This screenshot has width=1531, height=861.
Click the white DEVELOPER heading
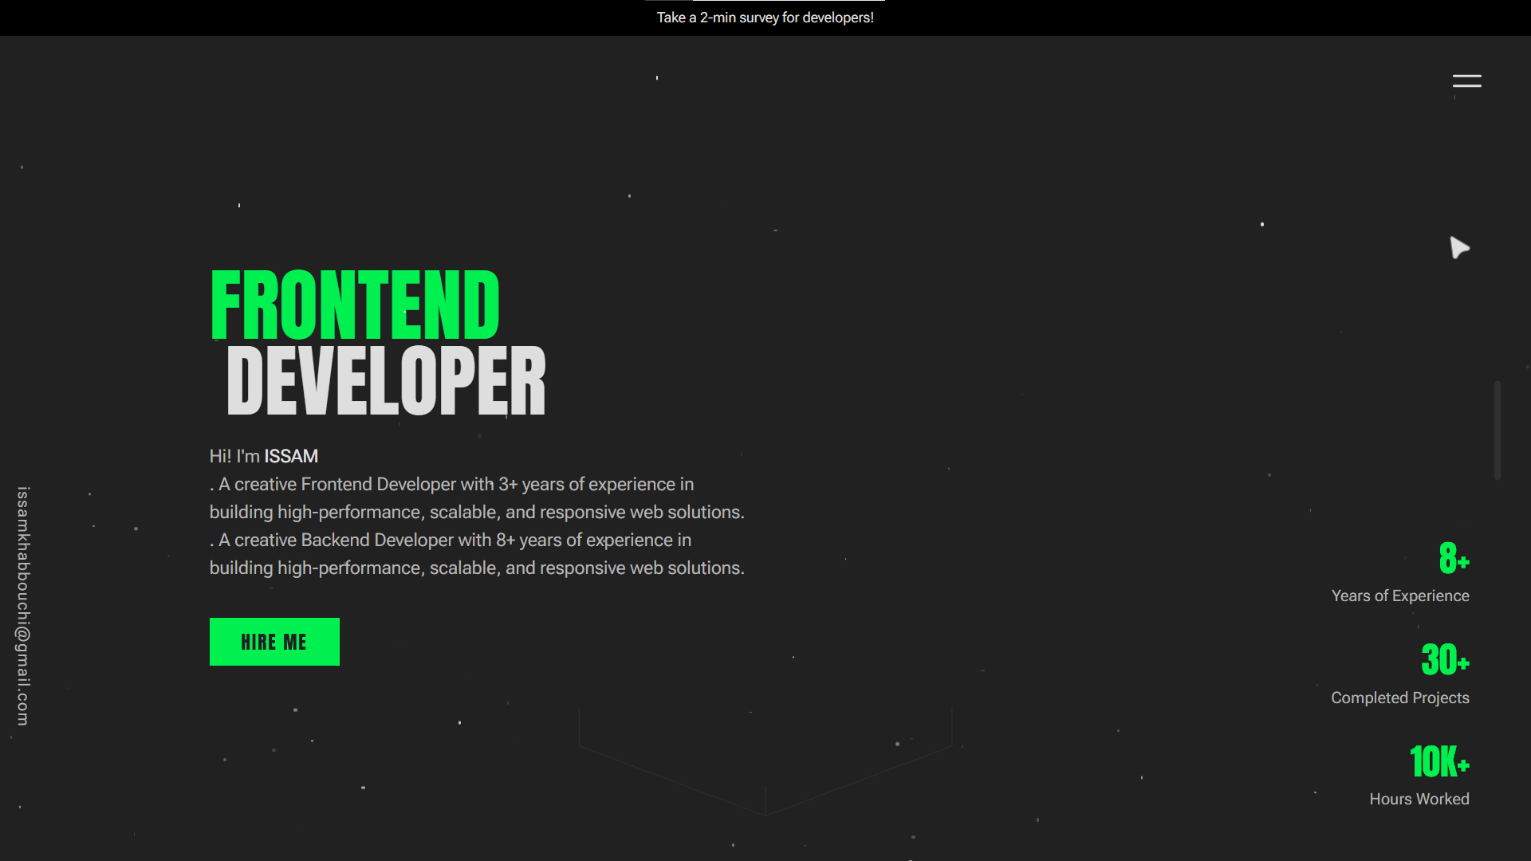pos(386,382)
